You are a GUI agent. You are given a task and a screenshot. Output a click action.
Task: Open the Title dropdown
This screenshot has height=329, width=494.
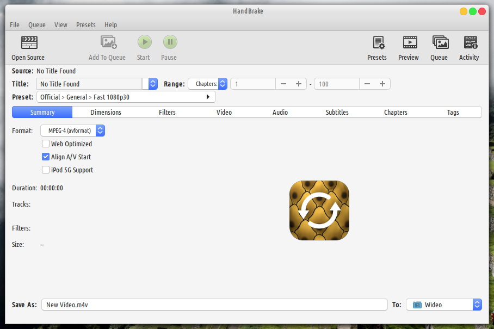tap(153, 84)
